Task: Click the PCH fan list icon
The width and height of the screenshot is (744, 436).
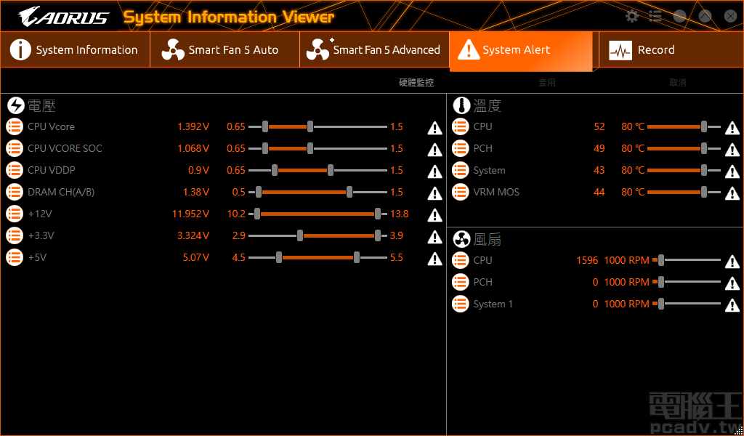Action: pyautogui.click(x=460, y=282)
